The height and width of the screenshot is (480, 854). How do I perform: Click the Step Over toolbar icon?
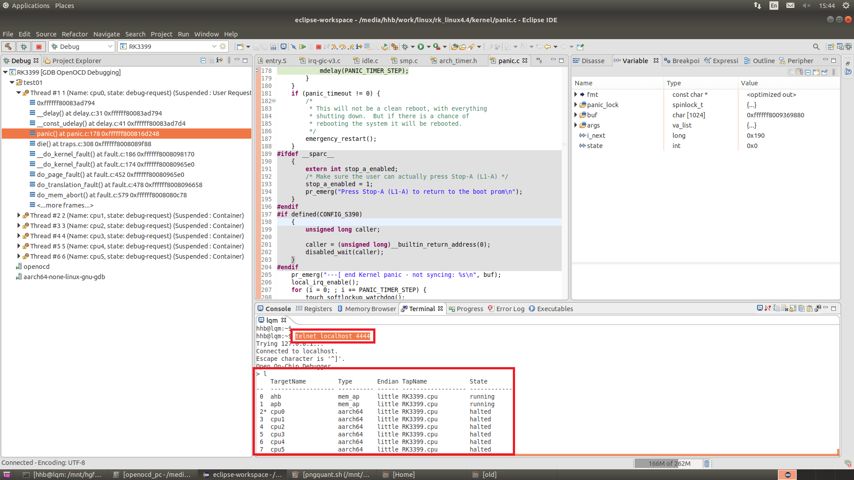click(x=343, y=47)
